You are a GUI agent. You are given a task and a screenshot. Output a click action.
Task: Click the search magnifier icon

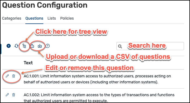pos(120,46)
